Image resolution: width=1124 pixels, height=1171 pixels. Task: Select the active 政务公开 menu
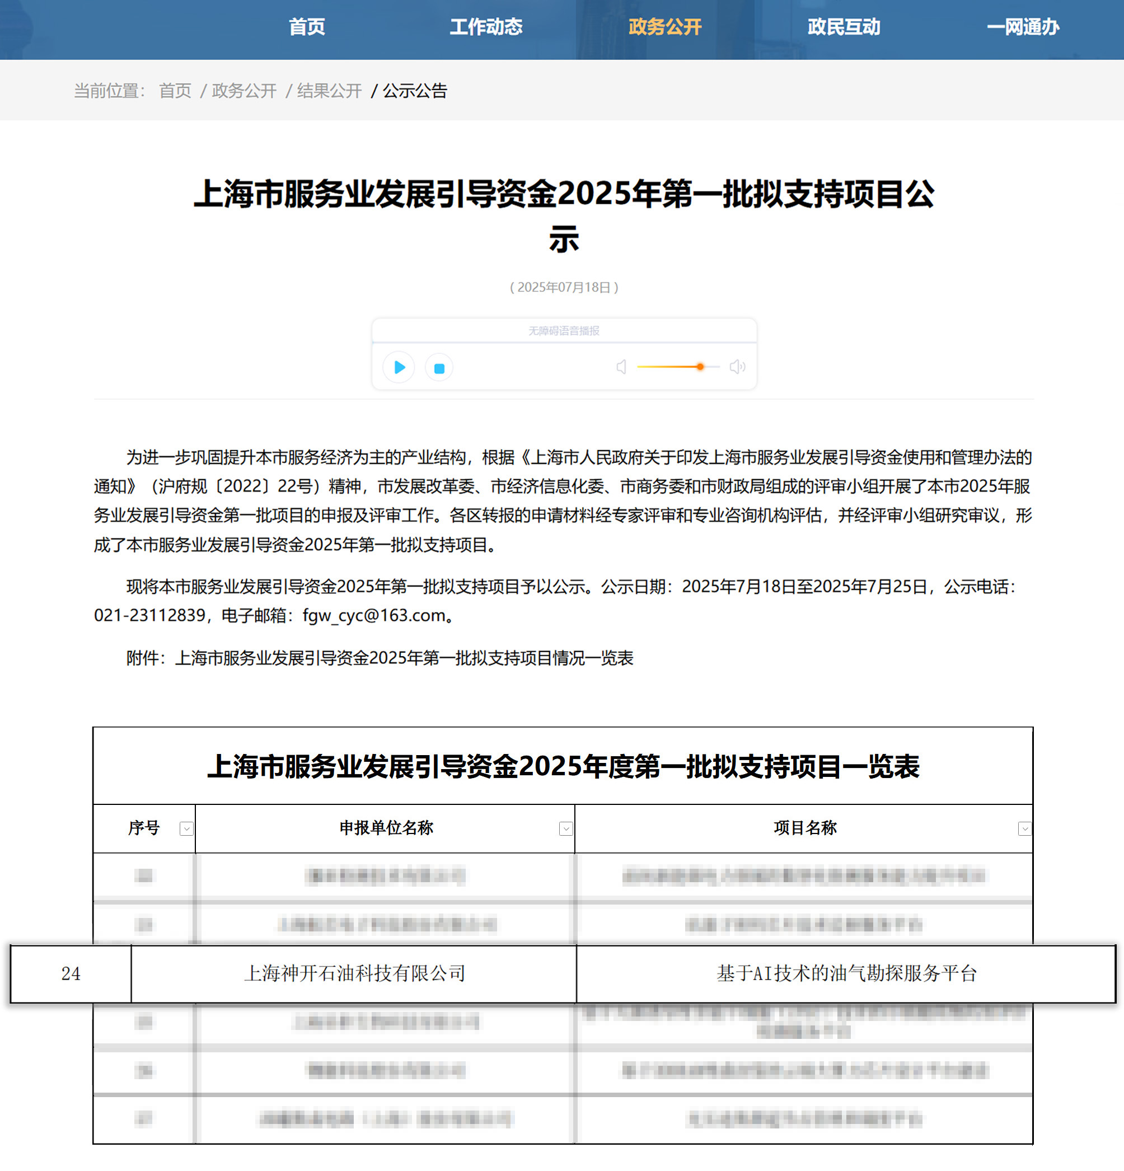tap(664, 27)
